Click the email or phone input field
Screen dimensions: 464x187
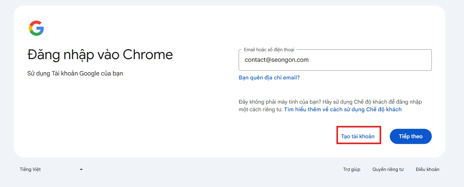335,60
